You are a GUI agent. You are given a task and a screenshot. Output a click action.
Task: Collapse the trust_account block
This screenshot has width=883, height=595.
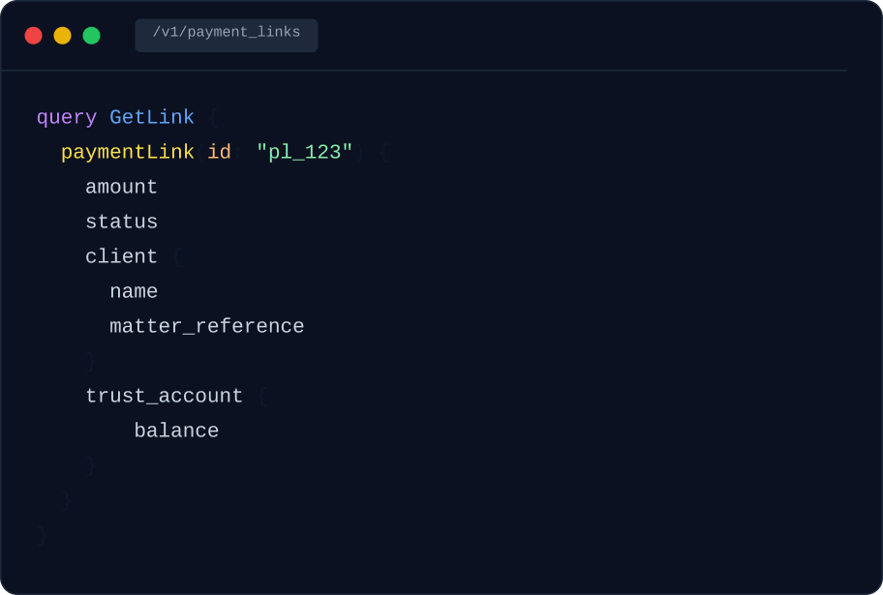tap(164, 397)
